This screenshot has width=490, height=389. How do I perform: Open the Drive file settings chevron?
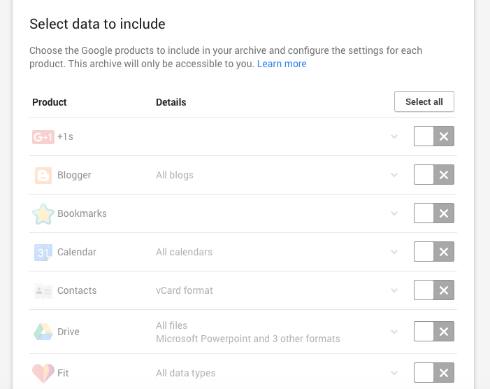(x=395, y=332)
